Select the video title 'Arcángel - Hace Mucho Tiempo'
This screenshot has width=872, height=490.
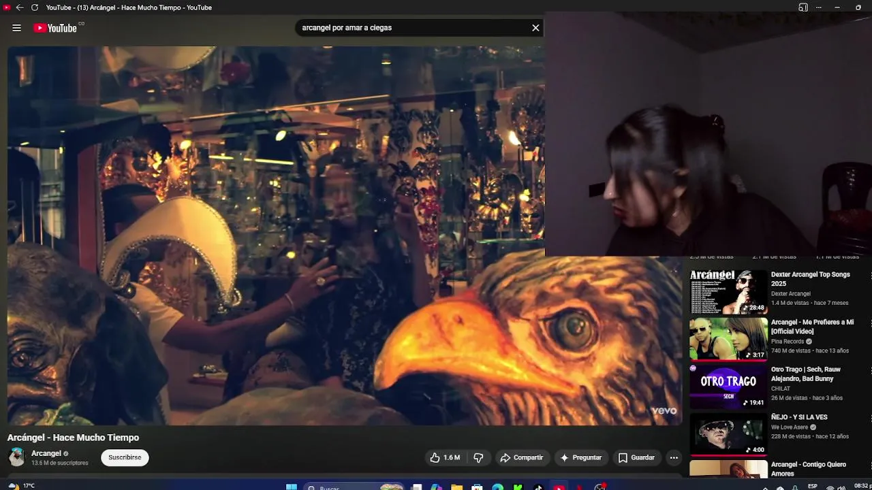tap(73, 438)
